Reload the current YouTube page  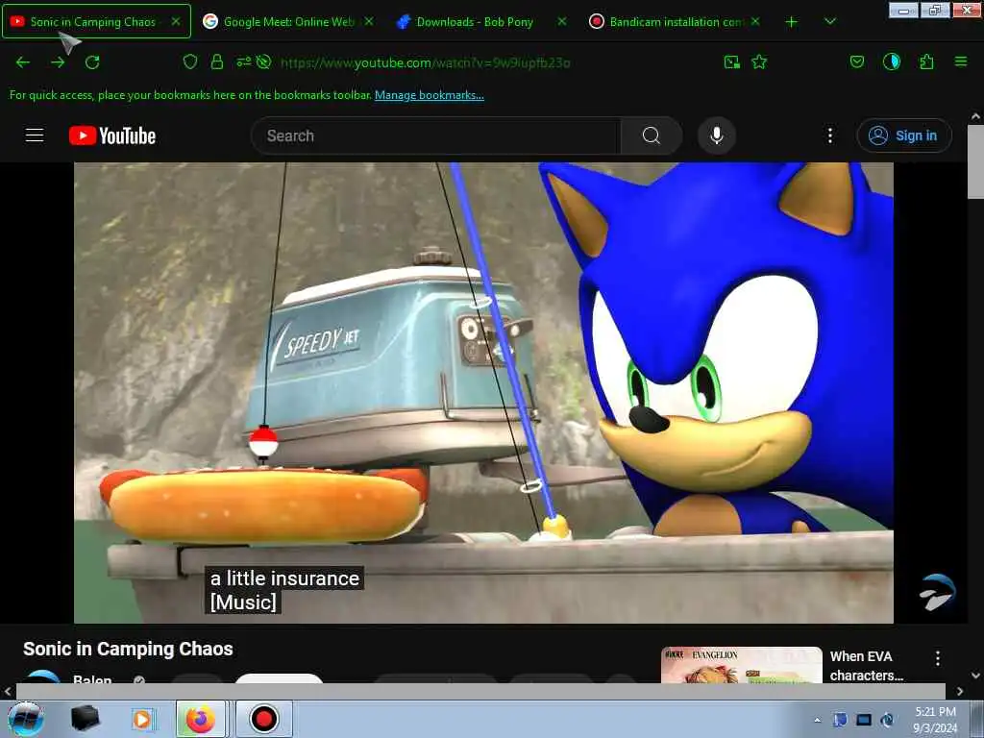coord(92,62)
